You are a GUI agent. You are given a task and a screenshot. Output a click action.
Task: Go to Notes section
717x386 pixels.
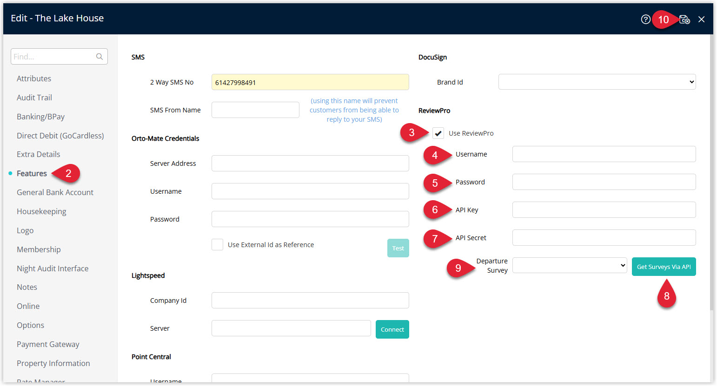point(27,287)
